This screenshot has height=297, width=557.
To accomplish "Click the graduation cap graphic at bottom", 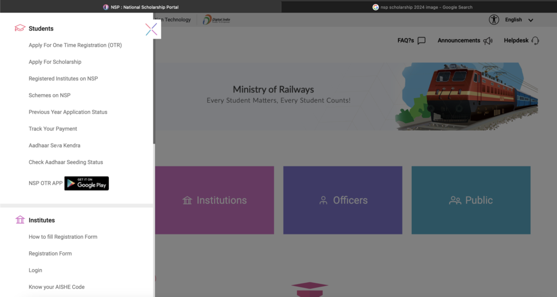I will (x=310, y=289).
